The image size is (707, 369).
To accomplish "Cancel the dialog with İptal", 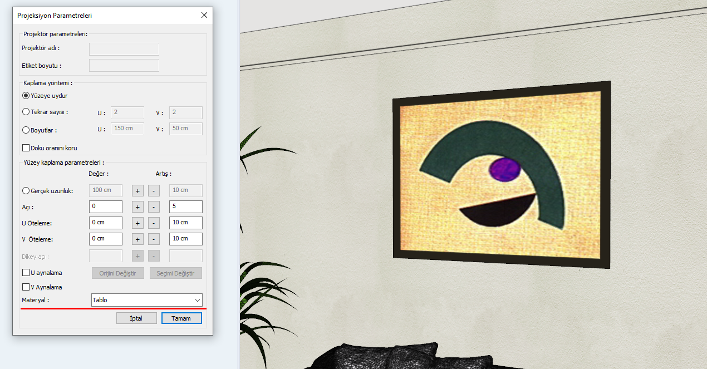I will (136, 318).
